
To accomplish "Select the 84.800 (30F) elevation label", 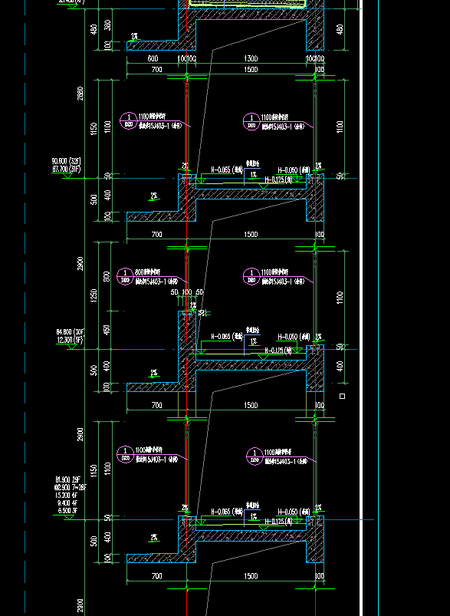I will [71, 332].
